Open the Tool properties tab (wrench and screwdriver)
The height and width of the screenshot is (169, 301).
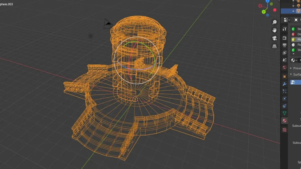[x=284, y=29]
